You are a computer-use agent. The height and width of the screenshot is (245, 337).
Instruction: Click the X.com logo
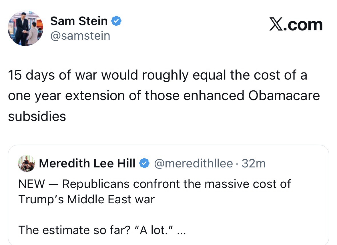[296, 25]
